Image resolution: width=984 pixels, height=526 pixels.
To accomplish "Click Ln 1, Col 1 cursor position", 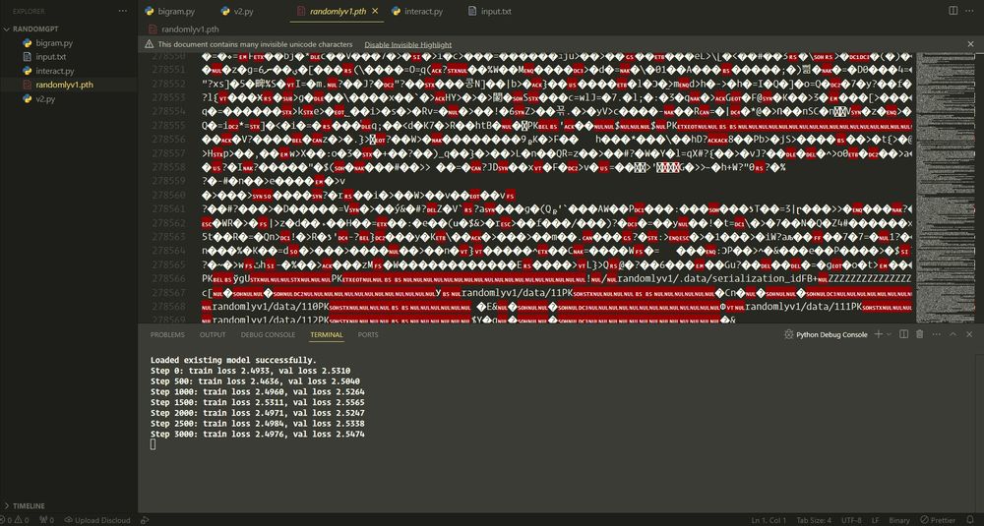I will point(769,520).
